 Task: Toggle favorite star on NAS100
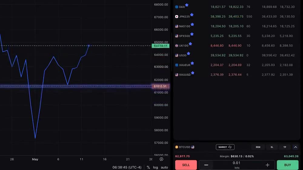[x=192, y=24]
